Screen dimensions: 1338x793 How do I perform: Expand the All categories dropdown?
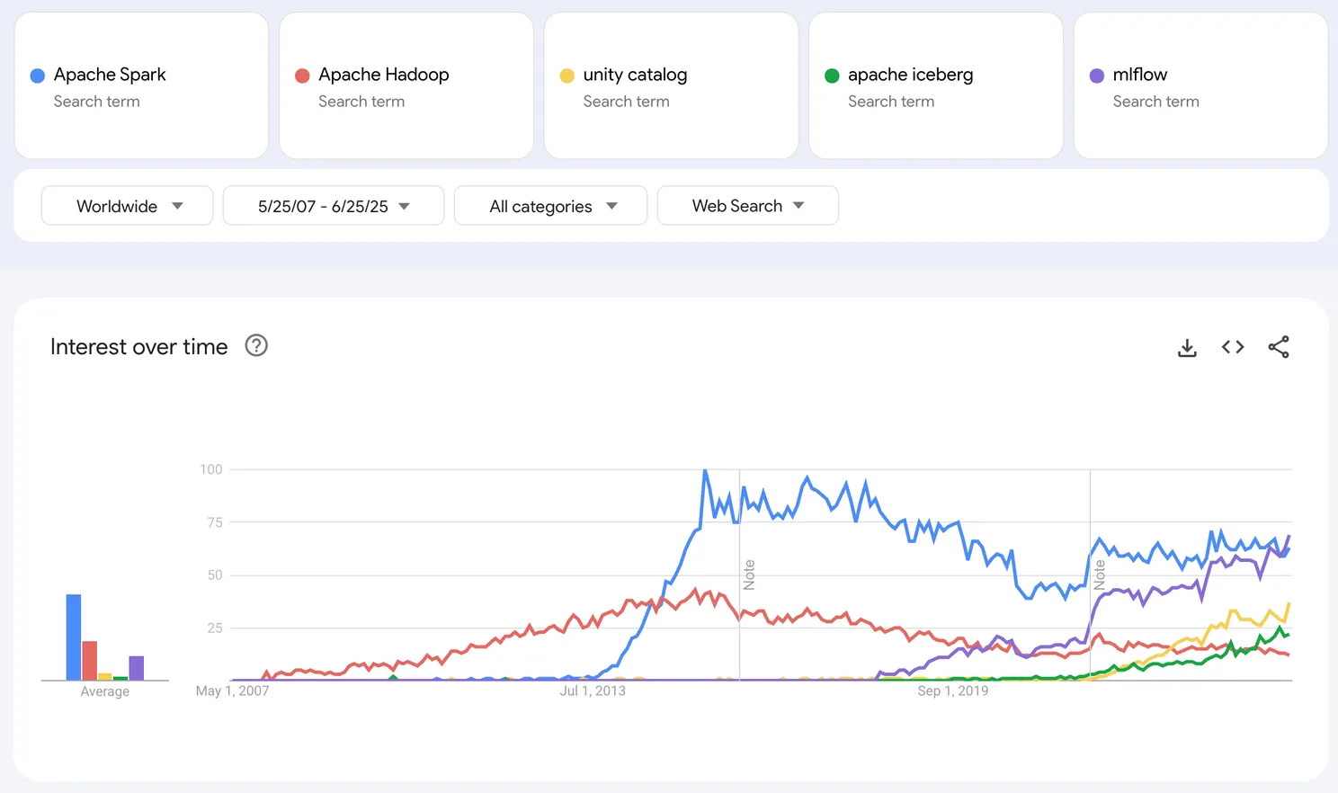pos(550,206)
